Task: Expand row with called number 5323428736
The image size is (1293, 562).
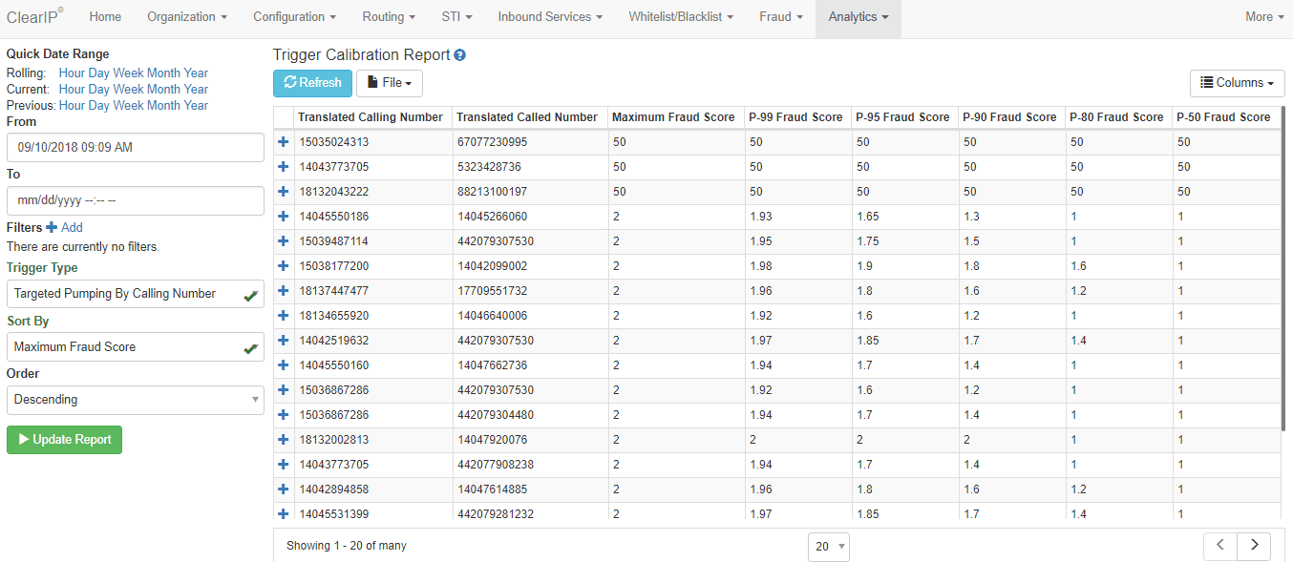Action: tap(283, 167)
